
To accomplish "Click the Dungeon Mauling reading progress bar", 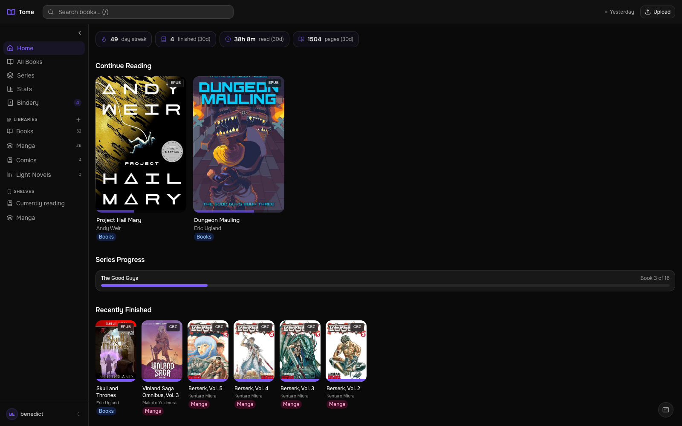I will (x=239, y=211).
